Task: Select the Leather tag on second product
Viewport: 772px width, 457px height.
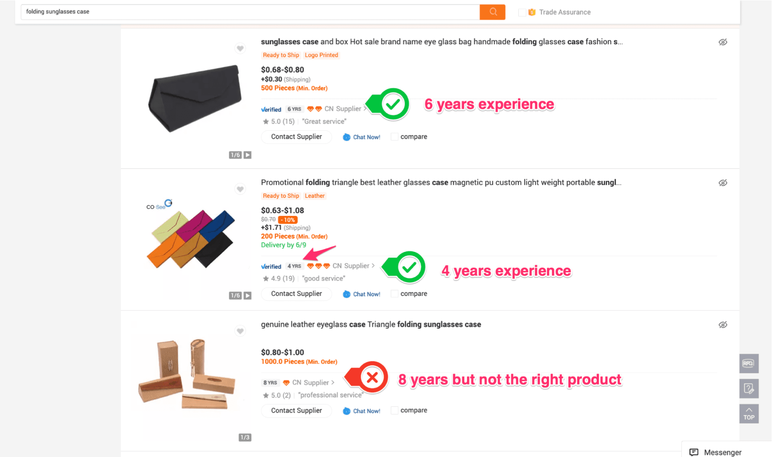Action: 314,196
